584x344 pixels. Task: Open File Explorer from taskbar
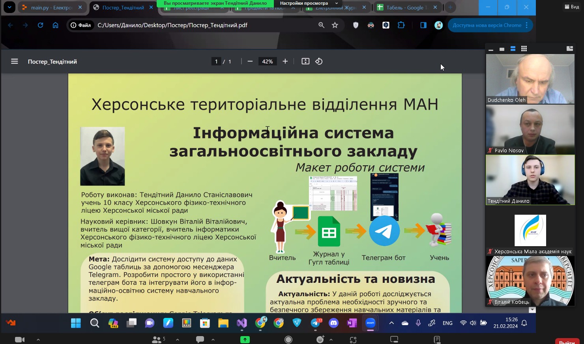[x=223, y=323]
